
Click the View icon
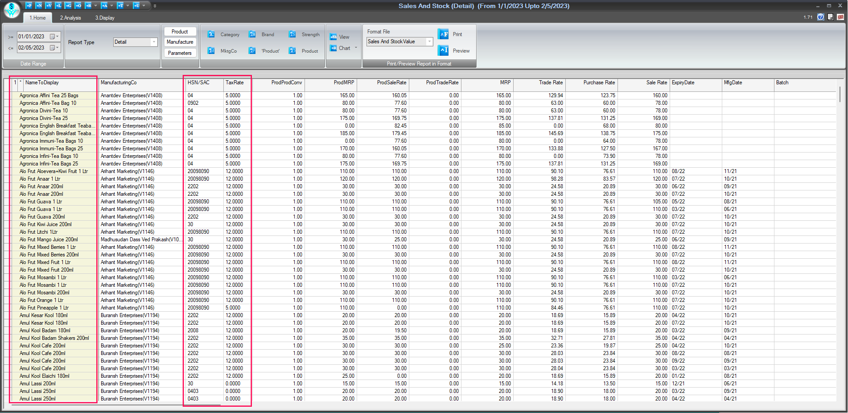point(333,37)
